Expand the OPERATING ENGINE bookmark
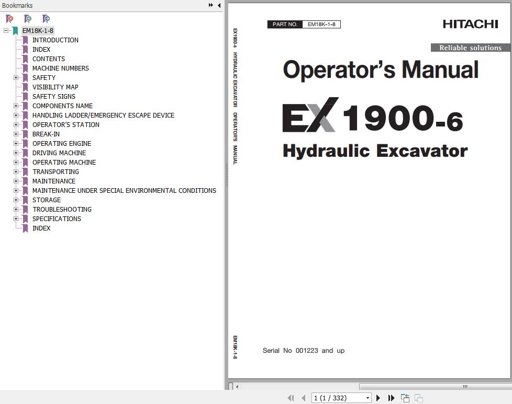The width and height of the screenshot is (512, 404). tap(16, 144)
